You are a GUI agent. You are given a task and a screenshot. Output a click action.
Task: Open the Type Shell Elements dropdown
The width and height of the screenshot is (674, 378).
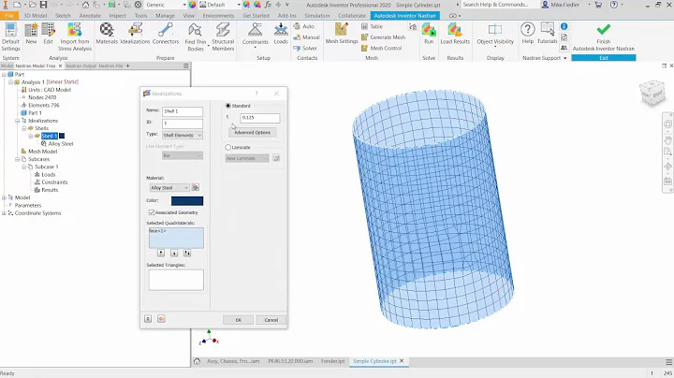183,136
